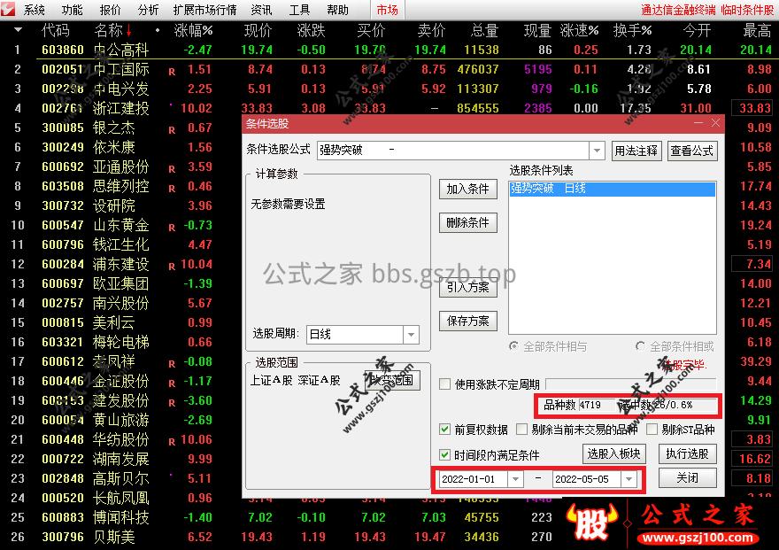
Task: Open the 条件选股公式 dropdown arrow
Action: coord(597,150)
